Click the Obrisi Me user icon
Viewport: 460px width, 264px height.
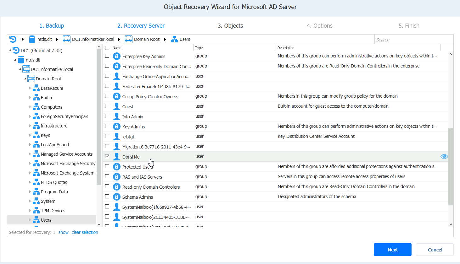(x=117, y=157)
